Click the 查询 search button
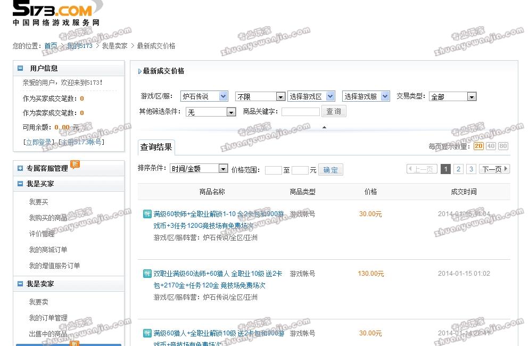The image size is (529, 346). tap(334, 111)
